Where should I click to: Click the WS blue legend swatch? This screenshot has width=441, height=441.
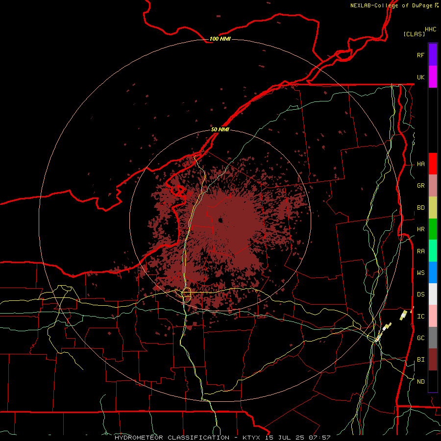click(433, 272)
